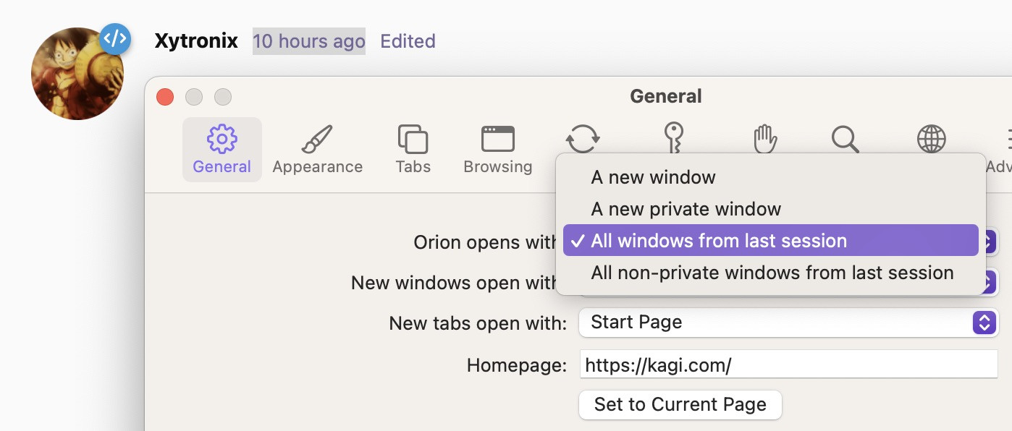
Task: Expand the "New tabs open with" dropdown
Action: point(788,322)
